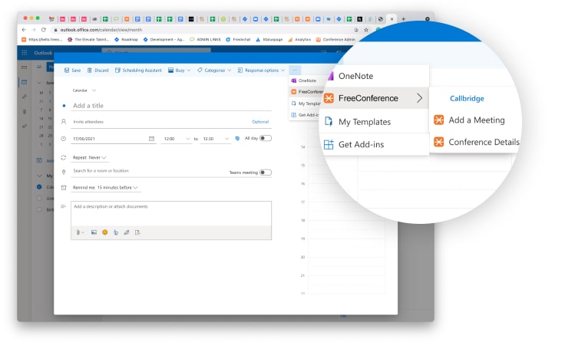Open the Categorise dropdown
The image size is (565, 345).
tap(214, 71)
